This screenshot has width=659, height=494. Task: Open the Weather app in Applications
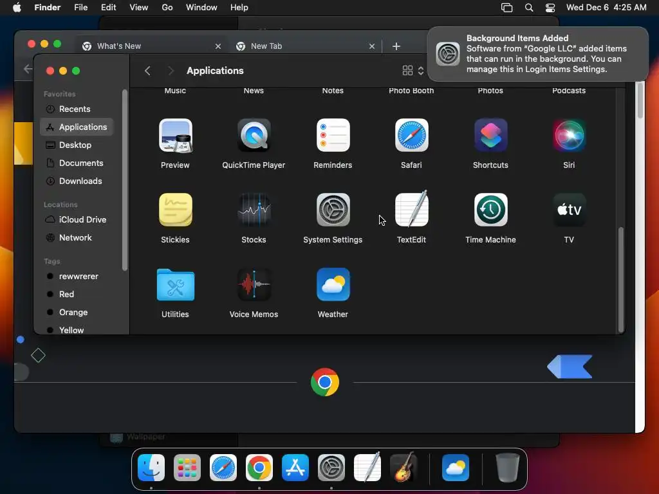pos(333,284)
